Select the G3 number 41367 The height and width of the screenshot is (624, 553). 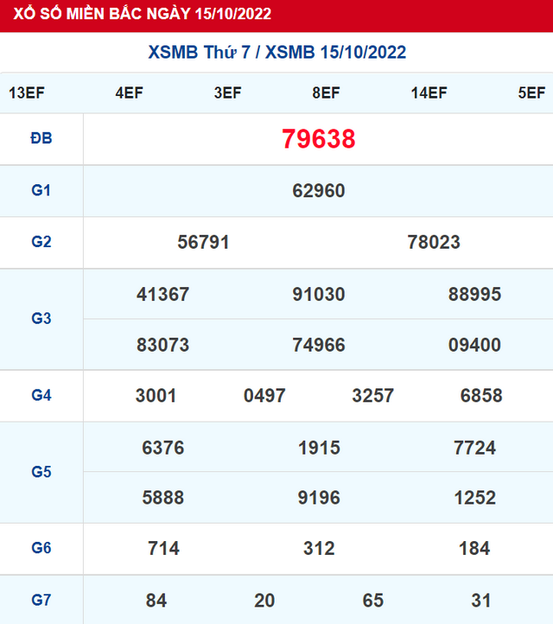coord(162,294)
